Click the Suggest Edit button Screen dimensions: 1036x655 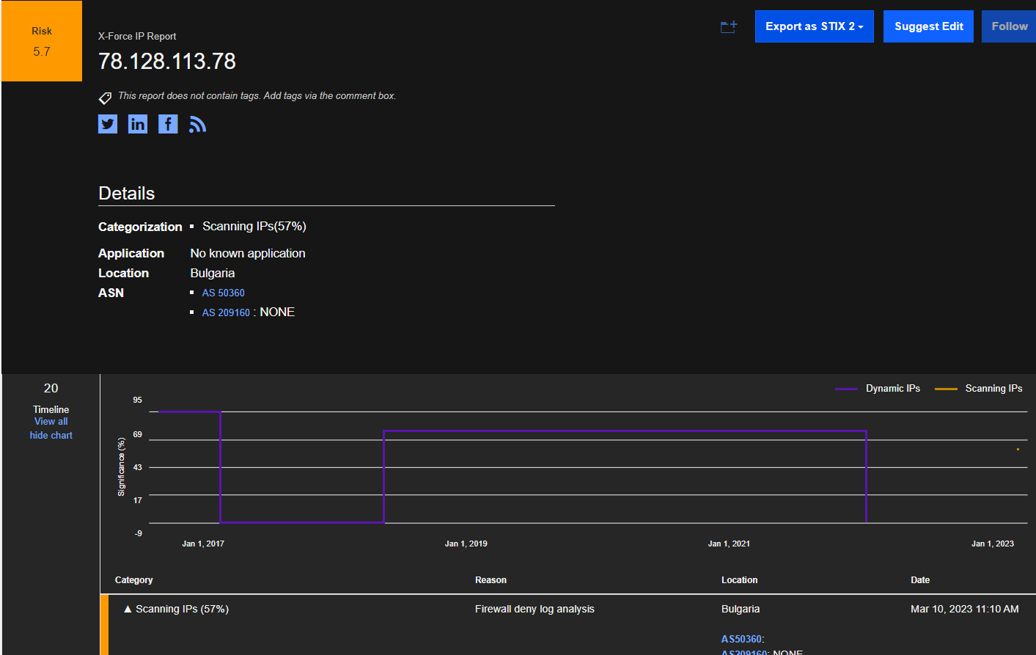(928, 26)
